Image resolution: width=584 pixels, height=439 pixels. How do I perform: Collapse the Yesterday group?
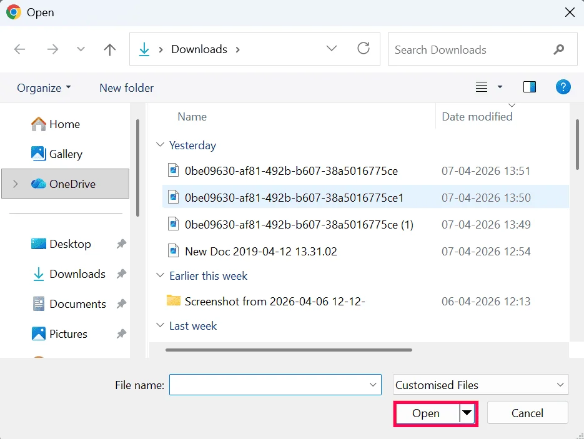point(160,145)
